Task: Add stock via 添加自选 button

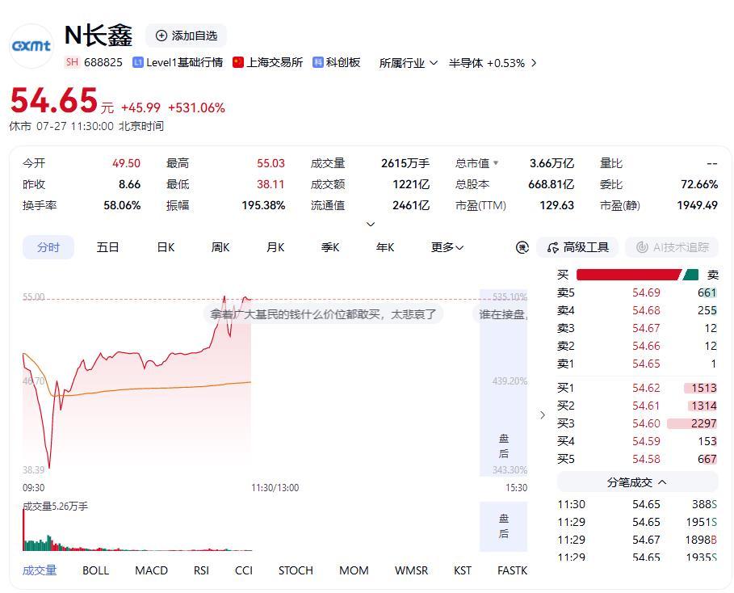Action: pyautogui.click(x=187, y=36)
